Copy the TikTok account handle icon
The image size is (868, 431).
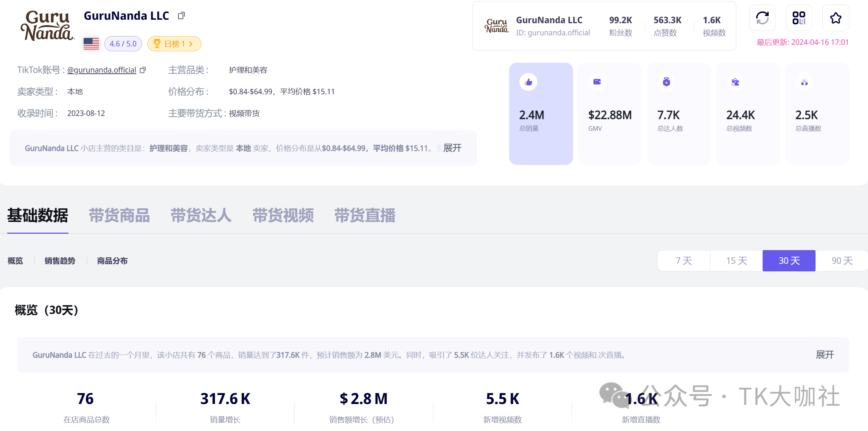point(143,70)
